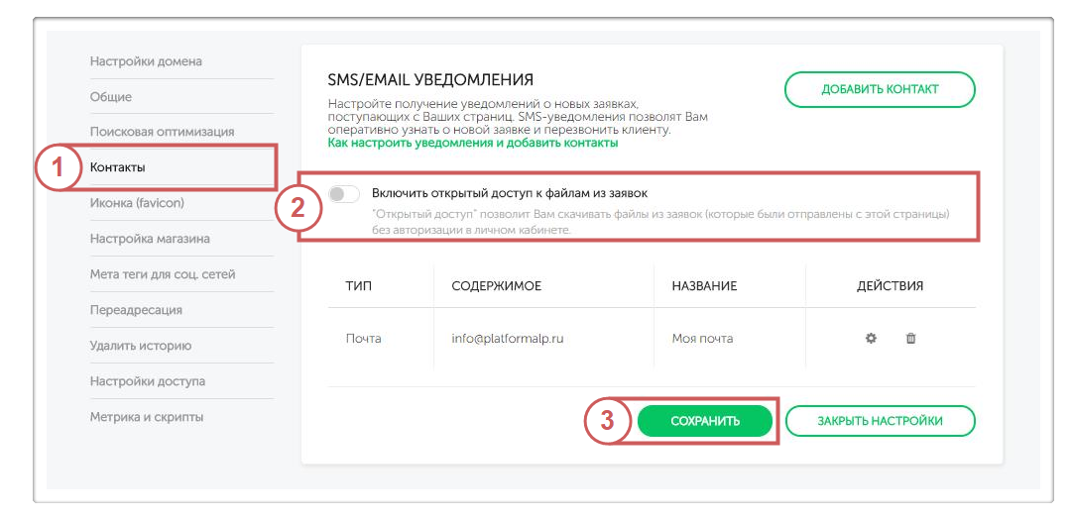
Task: Open Настройка магазина section
Action: coord(150,239)
